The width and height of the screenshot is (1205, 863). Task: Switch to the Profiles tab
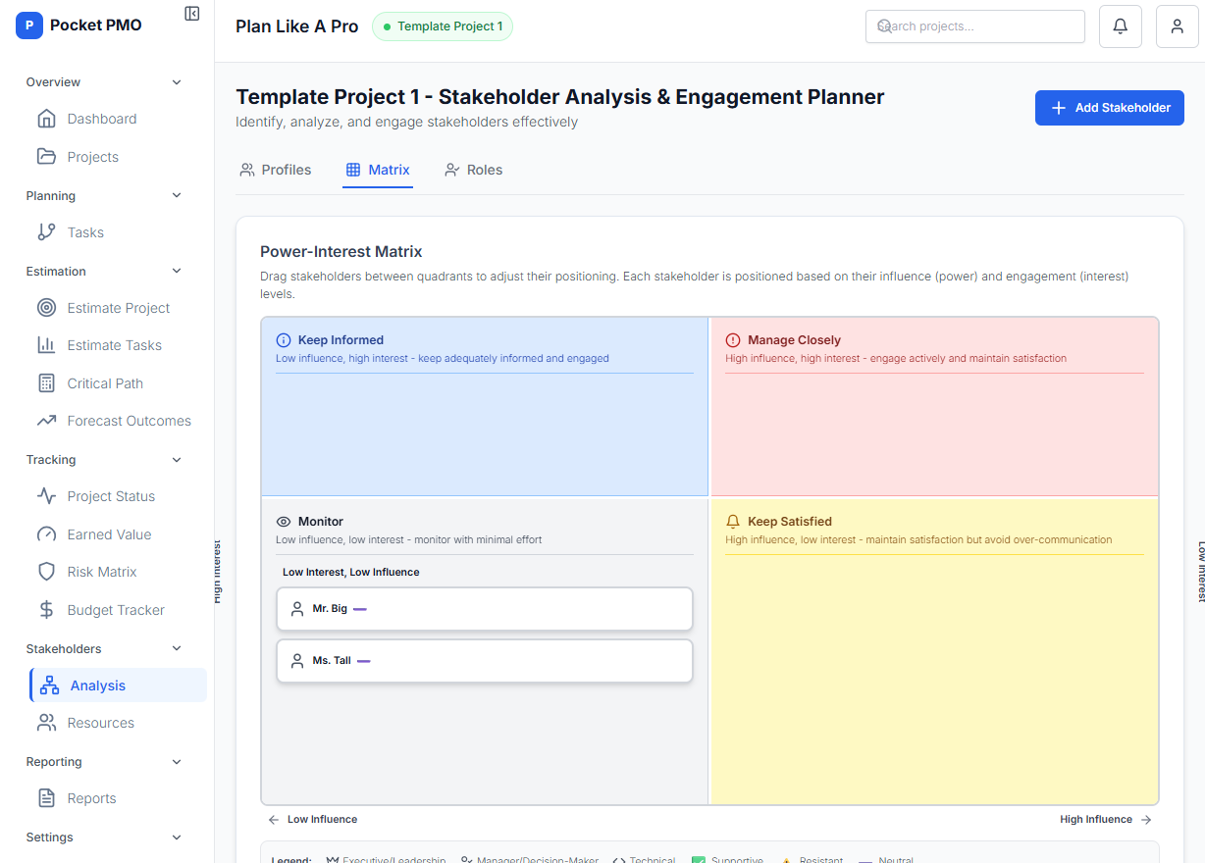(x=275, y=169)
